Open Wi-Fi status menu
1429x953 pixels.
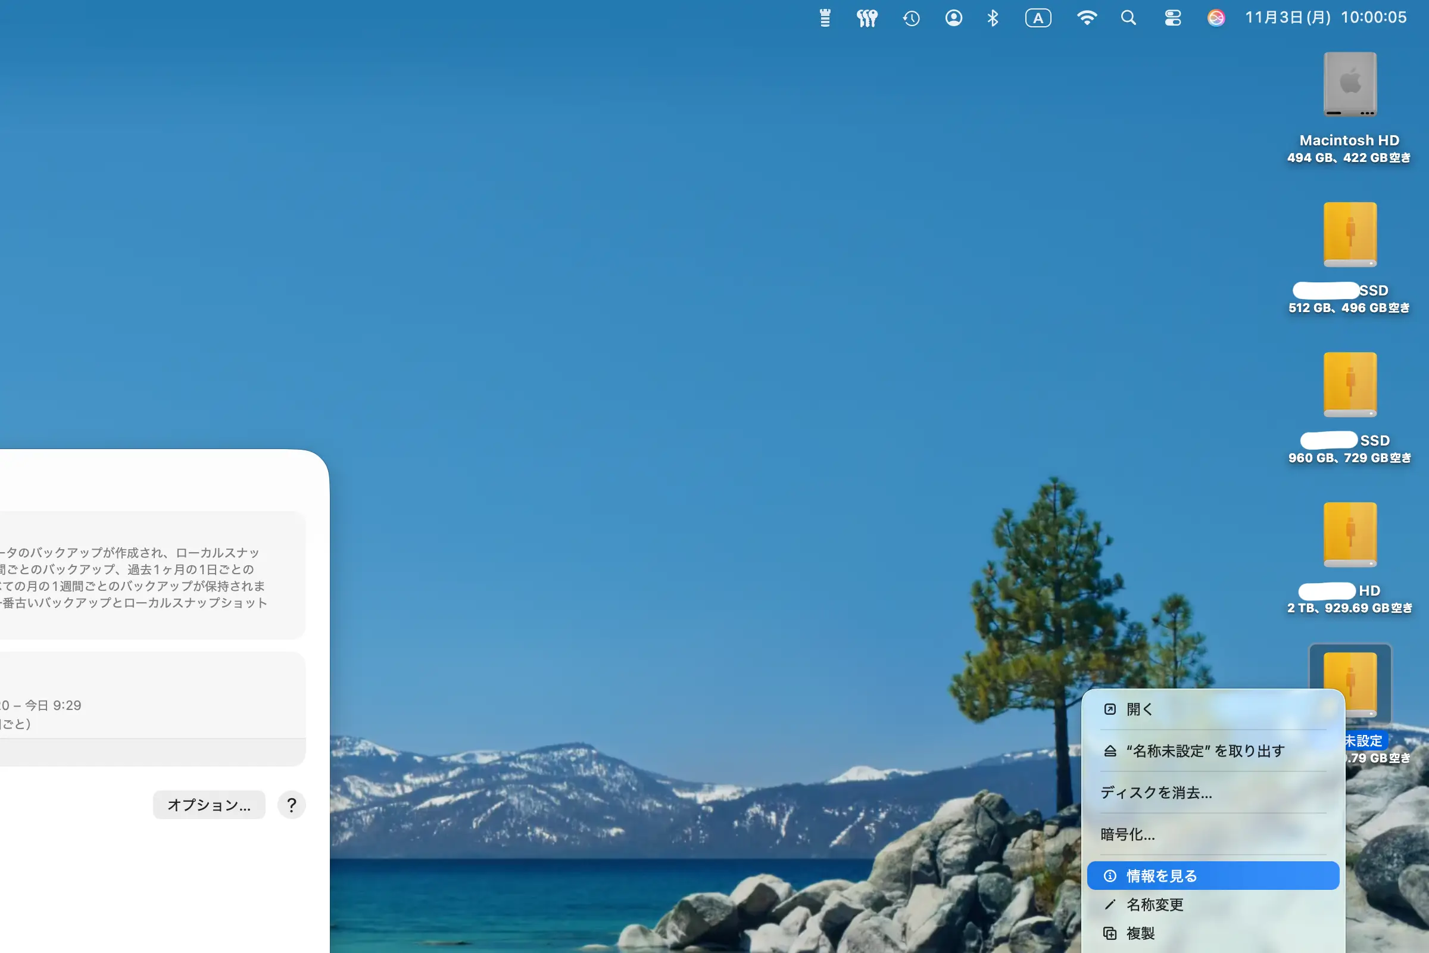click(1086, 18)
